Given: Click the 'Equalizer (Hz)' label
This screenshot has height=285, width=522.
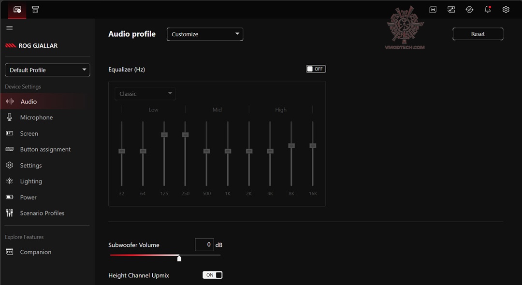Looking at the screenshot, I should point(127,70).
